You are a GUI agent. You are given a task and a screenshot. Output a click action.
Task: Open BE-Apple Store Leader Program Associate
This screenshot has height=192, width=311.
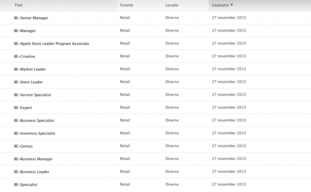click(x=52, y=44)
